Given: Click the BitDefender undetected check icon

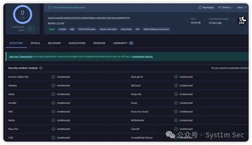Looking at the screenshot, I should pyautogui.click(x=176, y=120).
